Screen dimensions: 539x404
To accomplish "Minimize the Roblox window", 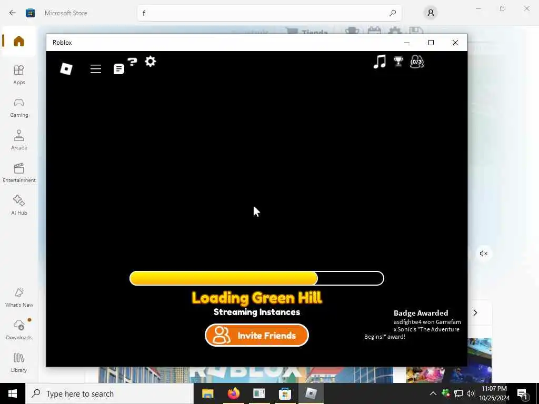I will click(x=407, y=43).
